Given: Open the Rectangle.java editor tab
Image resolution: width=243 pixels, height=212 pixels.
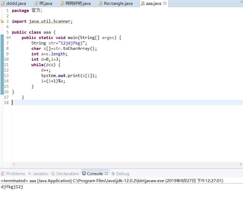Looking at the screenshot, I should [116, 4].
